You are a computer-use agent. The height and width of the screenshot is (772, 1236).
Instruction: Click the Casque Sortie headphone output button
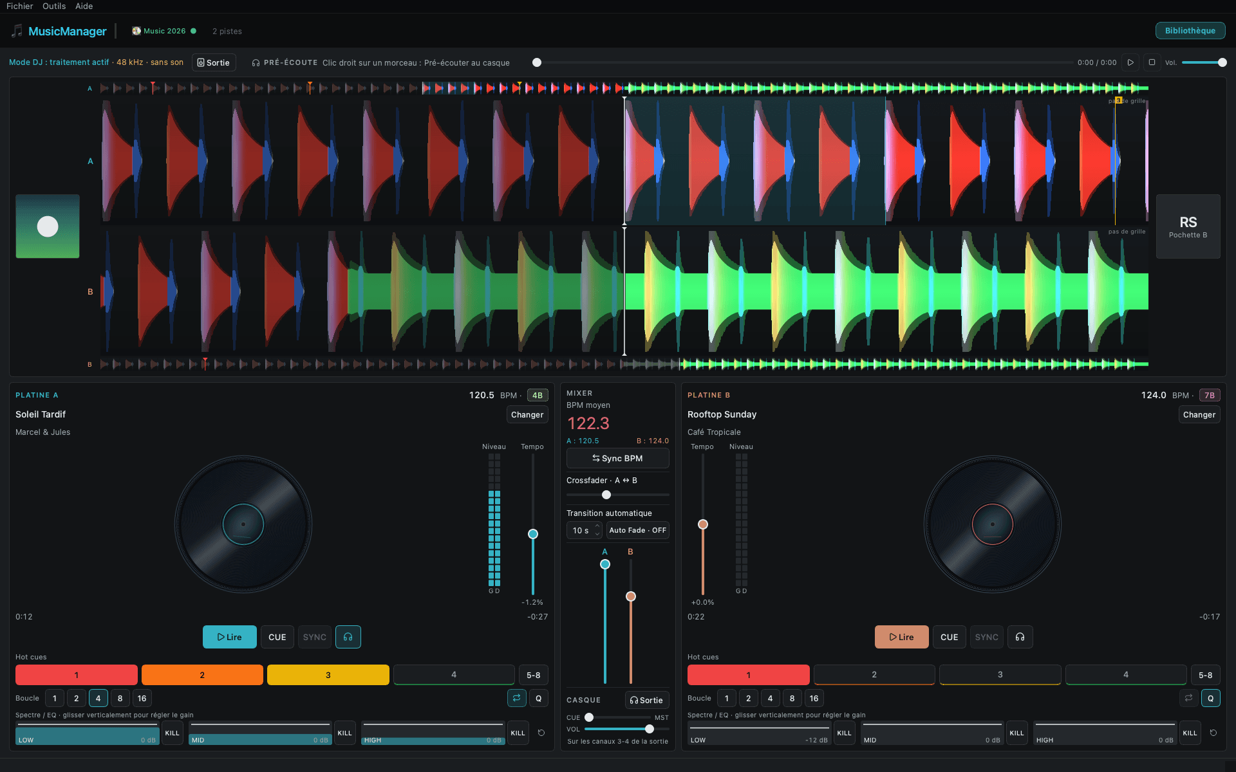click(x=647, y=700)
